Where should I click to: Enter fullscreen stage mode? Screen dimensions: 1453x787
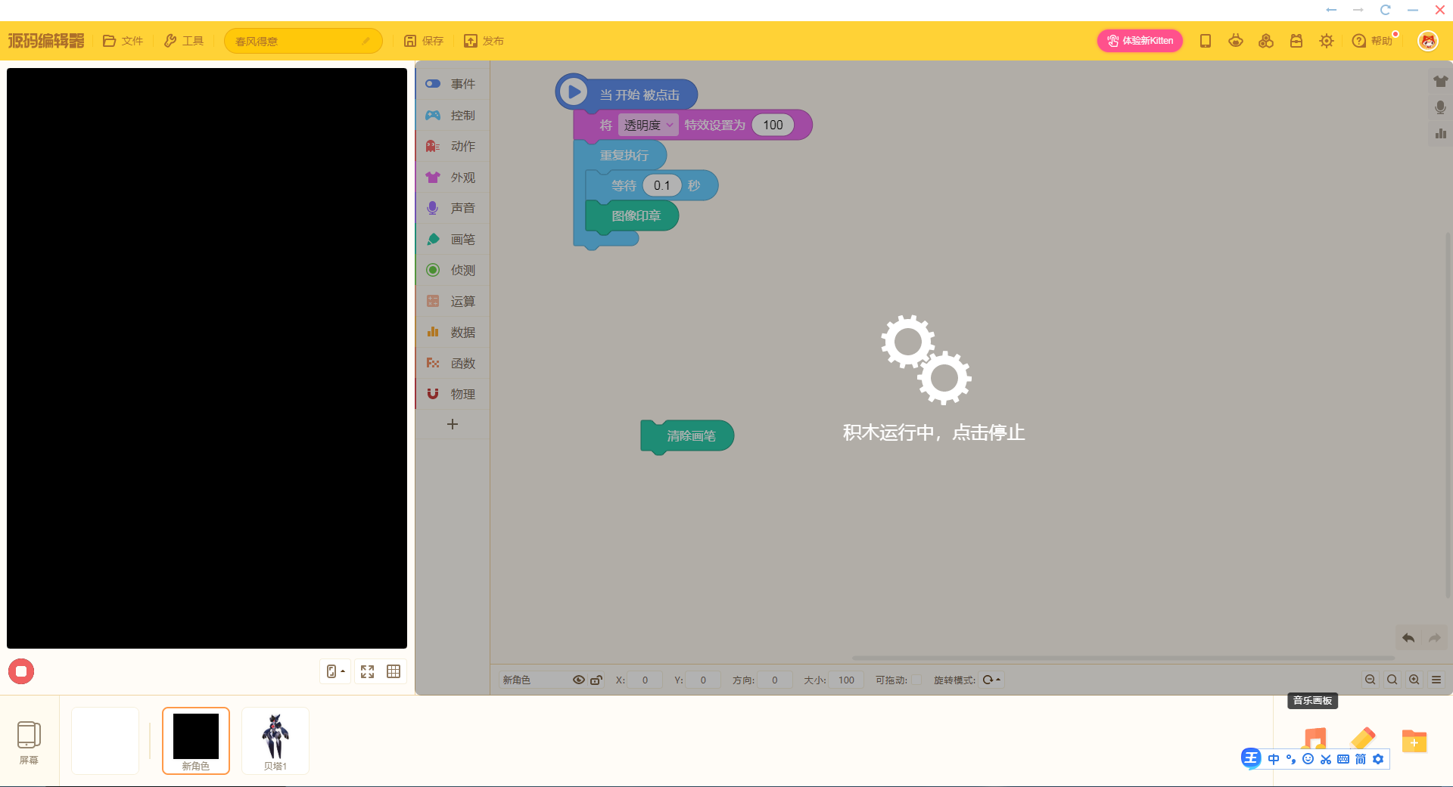(368, 671)
